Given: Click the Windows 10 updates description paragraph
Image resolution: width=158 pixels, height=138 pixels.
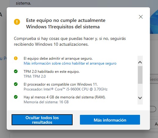Looking at the screenshot, I should [x=70, y=41].
